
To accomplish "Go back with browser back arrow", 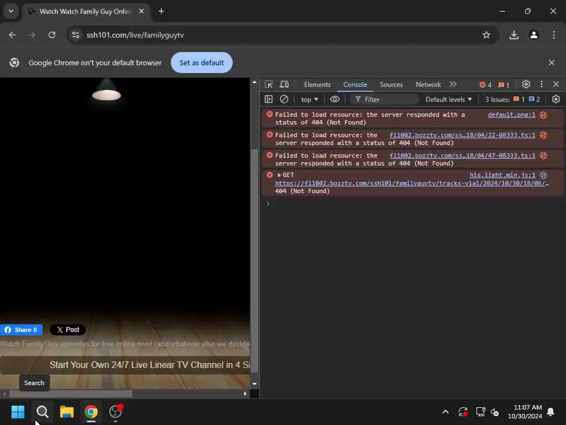I will pyautogui.click(x=12, y=35).
